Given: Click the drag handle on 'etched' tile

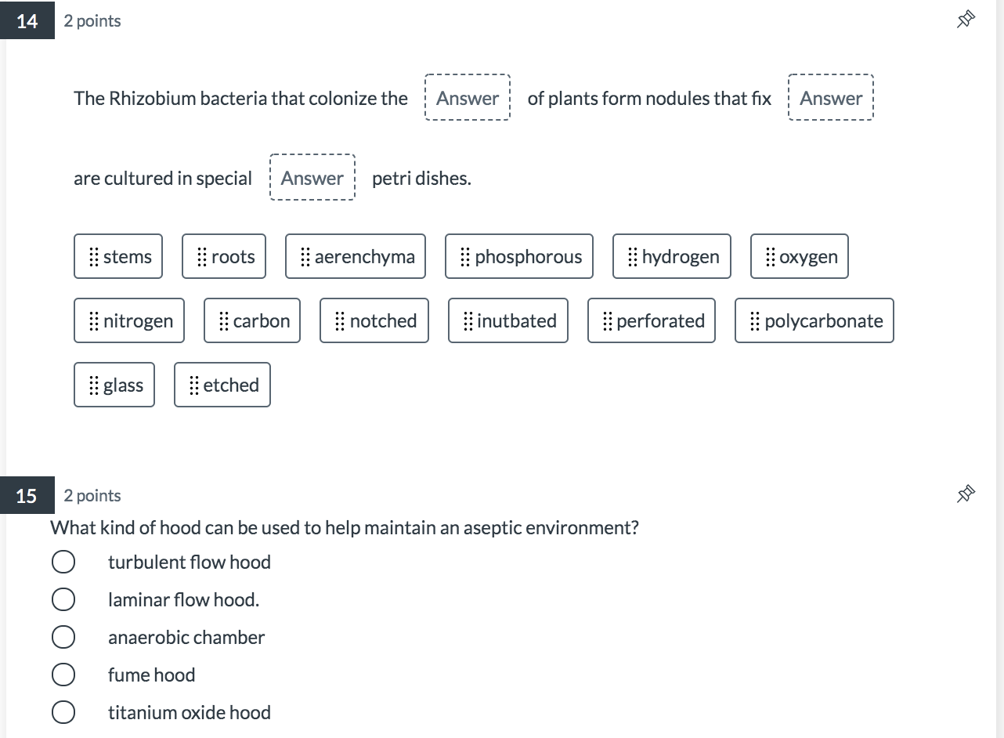Looking at the screenshot, I should 193,385.
